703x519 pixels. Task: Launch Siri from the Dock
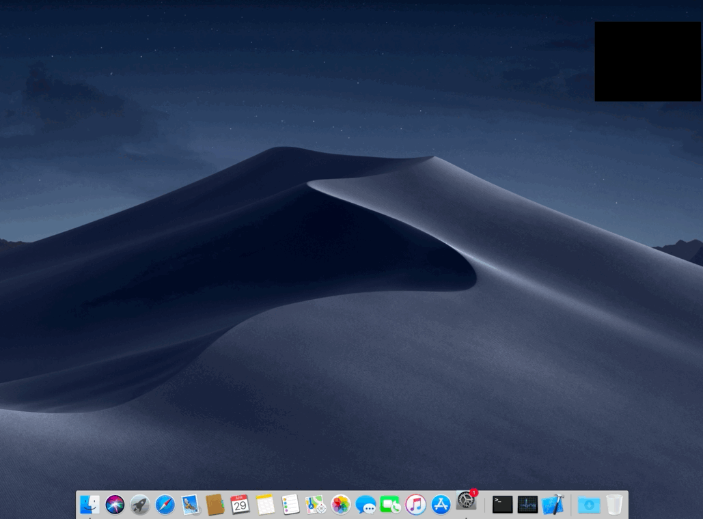click(115, 505)
